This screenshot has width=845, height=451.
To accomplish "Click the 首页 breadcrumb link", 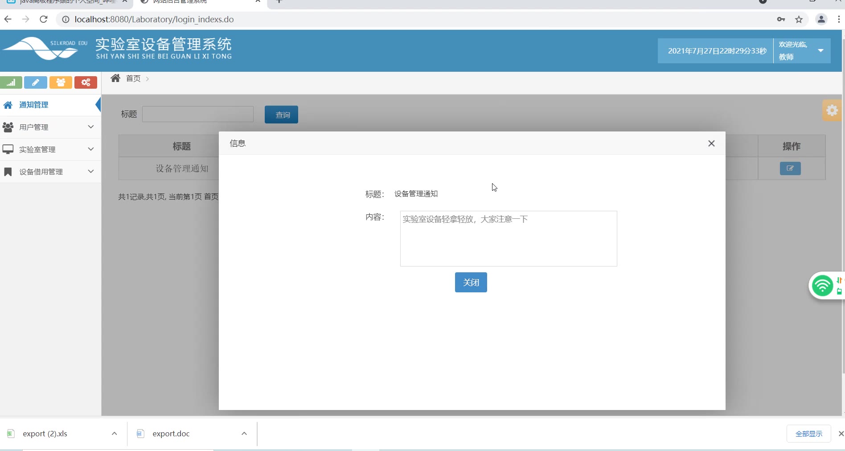I will point(133,78).
